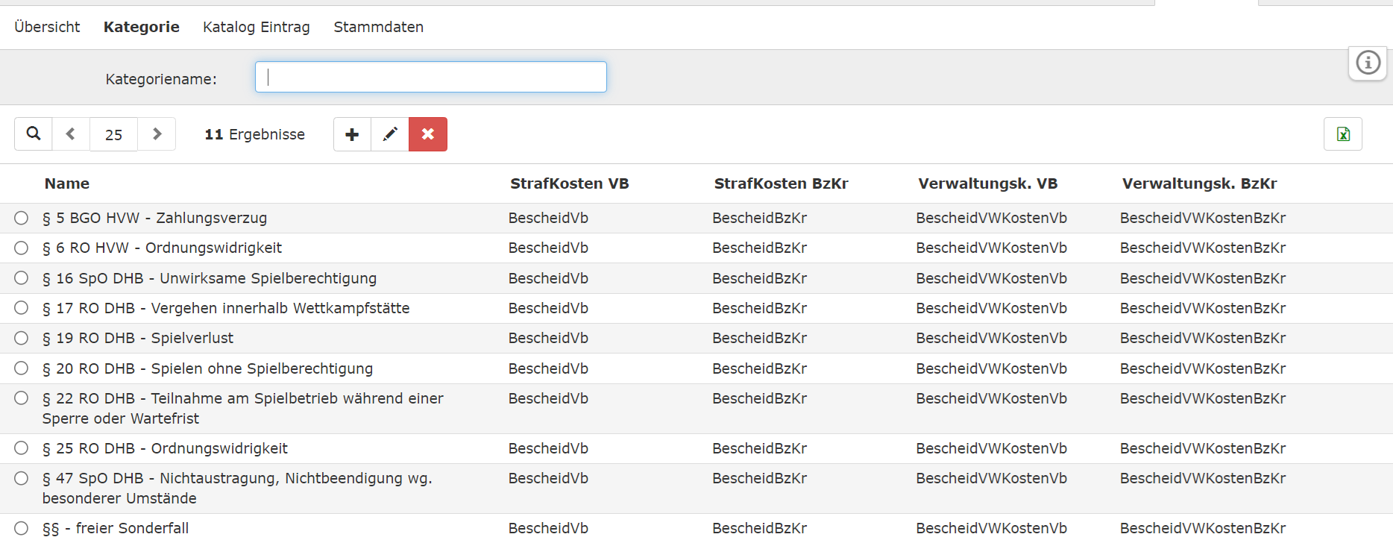This screenshot has height=540, width=1393.
Task: Sort by StrafKosten VB column header
Action: point(569,183)
